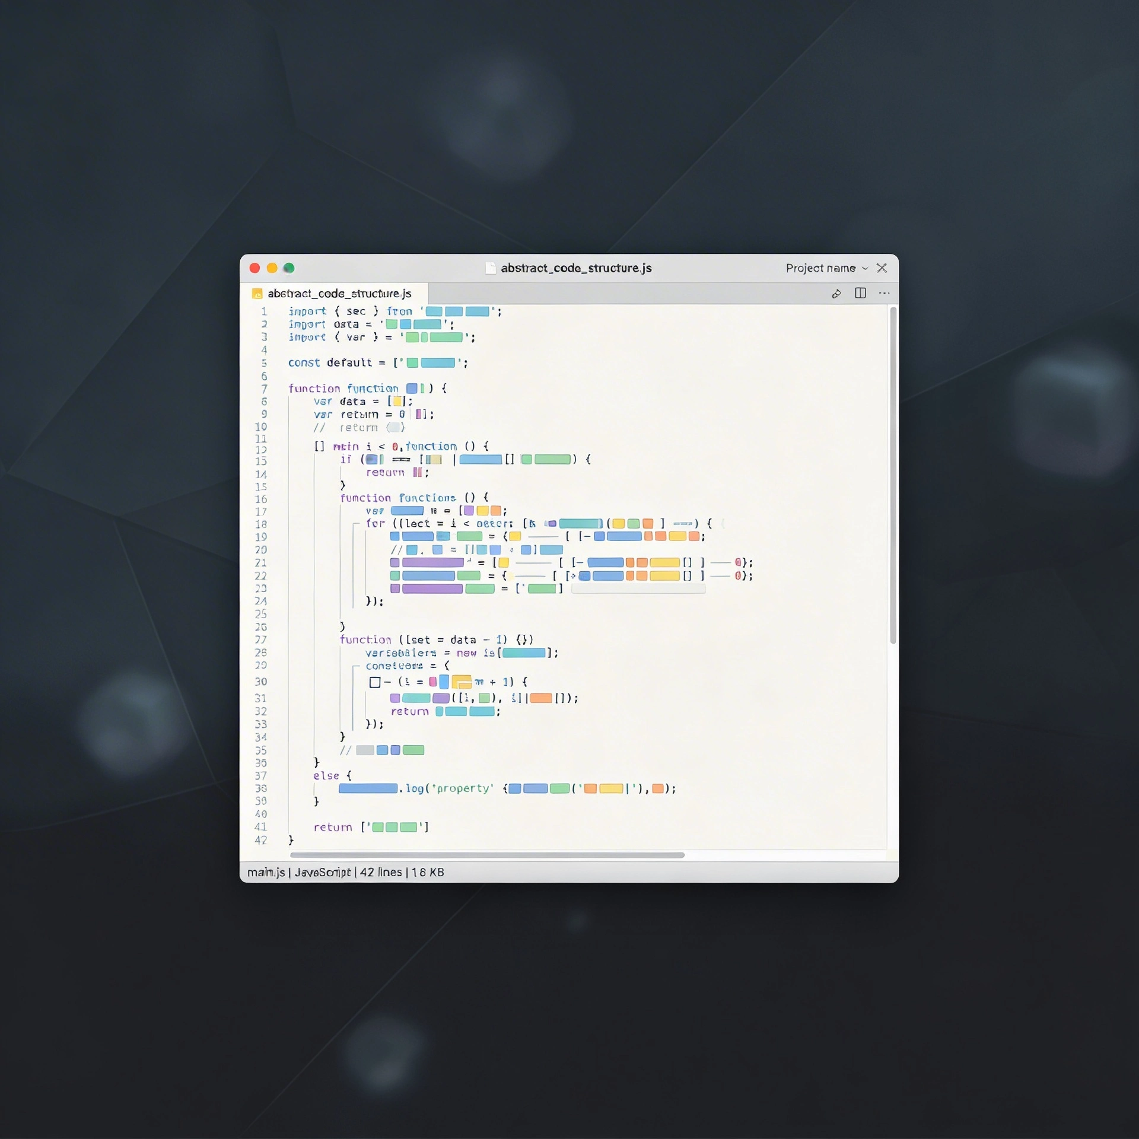The image size is (1139, 1139).
Task: Click the vertical scrollbar thumb
Action: point(893,475)
